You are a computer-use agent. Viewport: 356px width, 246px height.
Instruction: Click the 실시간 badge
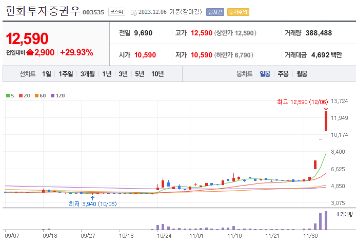coord(215,12)
